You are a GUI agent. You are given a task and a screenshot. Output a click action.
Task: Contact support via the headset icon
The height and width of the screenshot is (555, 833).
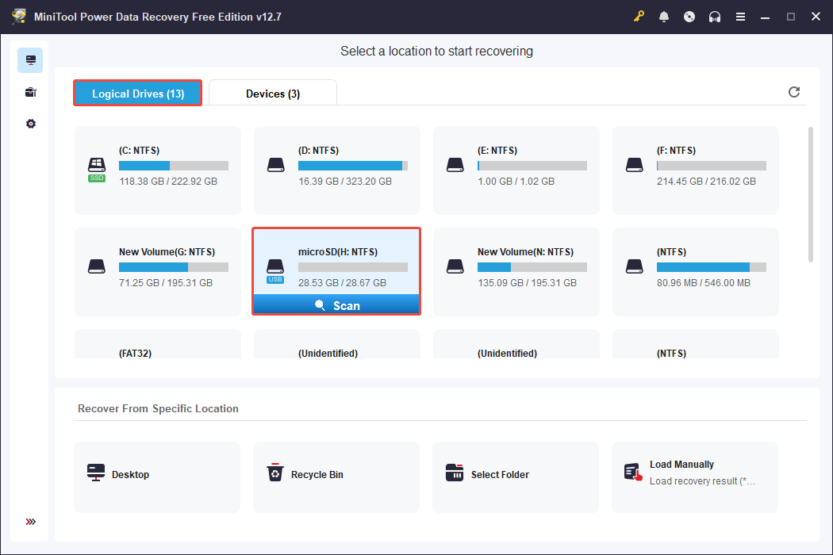(x=715, y=16)
